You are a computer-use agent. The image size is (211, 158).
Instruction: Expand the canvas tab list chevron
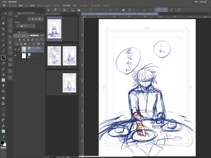point(209,14)
